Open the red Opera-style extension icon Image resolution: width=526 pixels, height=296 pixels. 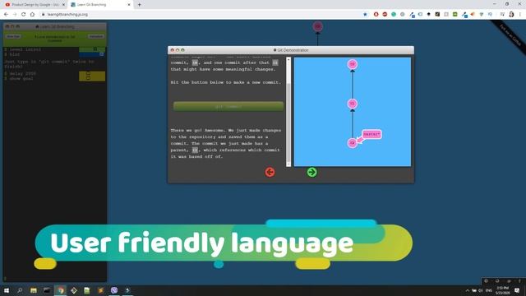(x=376, y=15)
